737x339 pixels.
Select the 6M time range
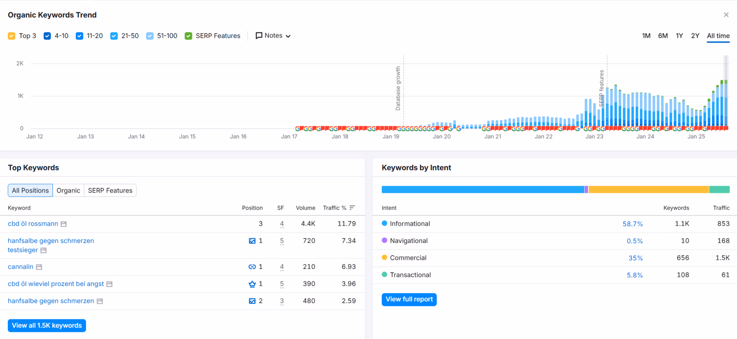pyautogui.click(x=663, y=36)
